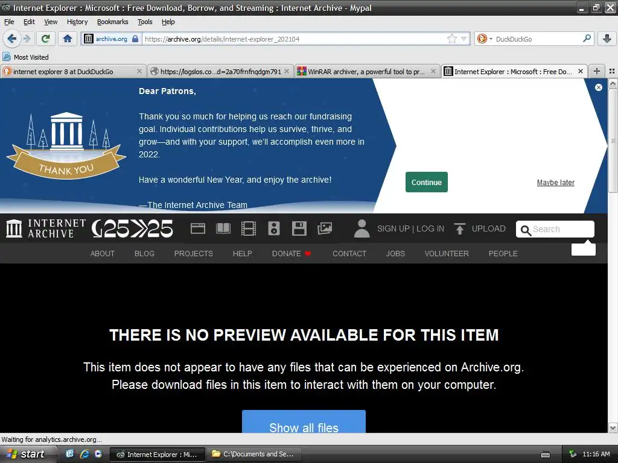Close the Internet Explorer : Microsoft tab
Viewport: 618px width, 463px height.
click(580, 71)
